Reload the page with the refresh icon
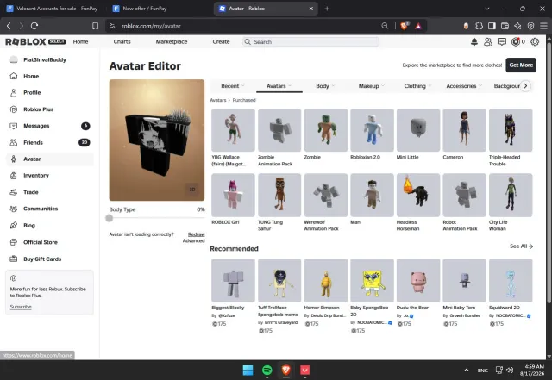 [34, 26]
